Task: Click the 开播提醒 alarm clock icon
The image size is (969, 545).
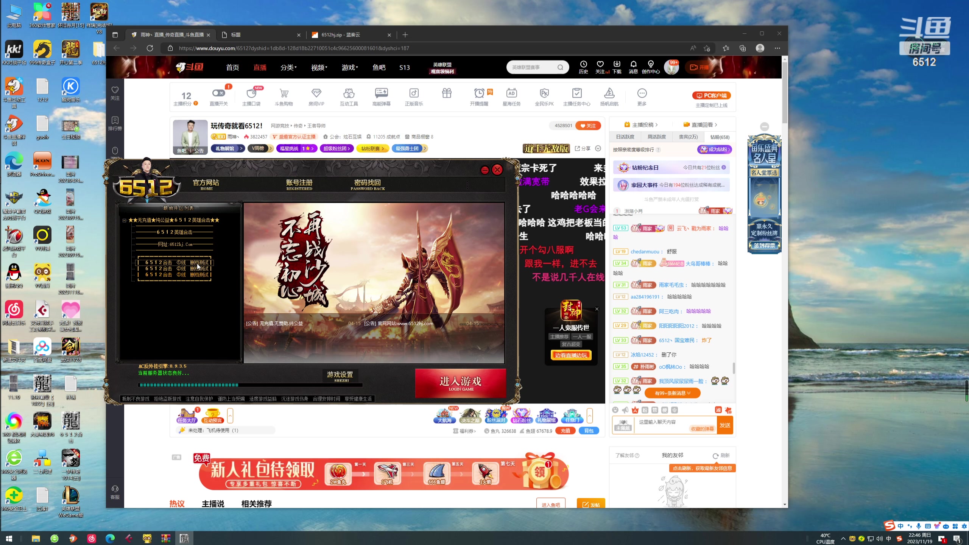Action: point(479,93)
